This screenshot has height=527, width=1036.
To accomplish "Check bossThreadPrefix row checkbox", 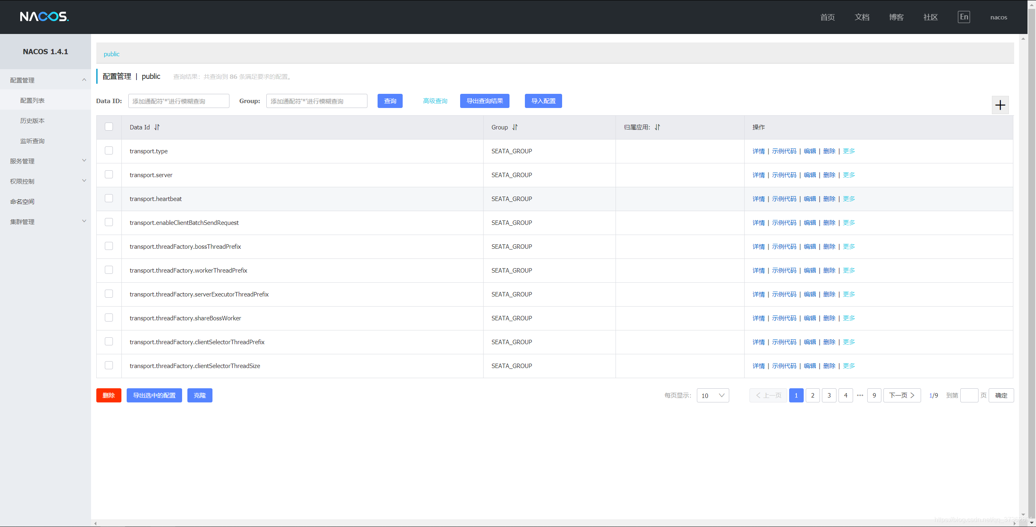I will [x=109, y=246].
